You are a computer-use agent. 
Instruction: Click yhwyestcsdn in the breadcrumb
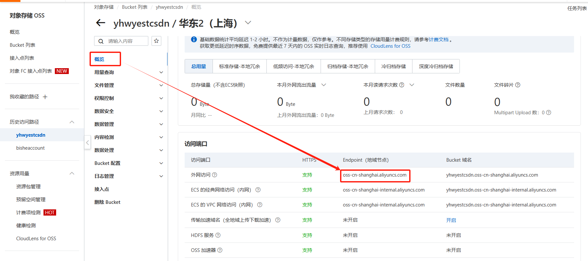169,7
